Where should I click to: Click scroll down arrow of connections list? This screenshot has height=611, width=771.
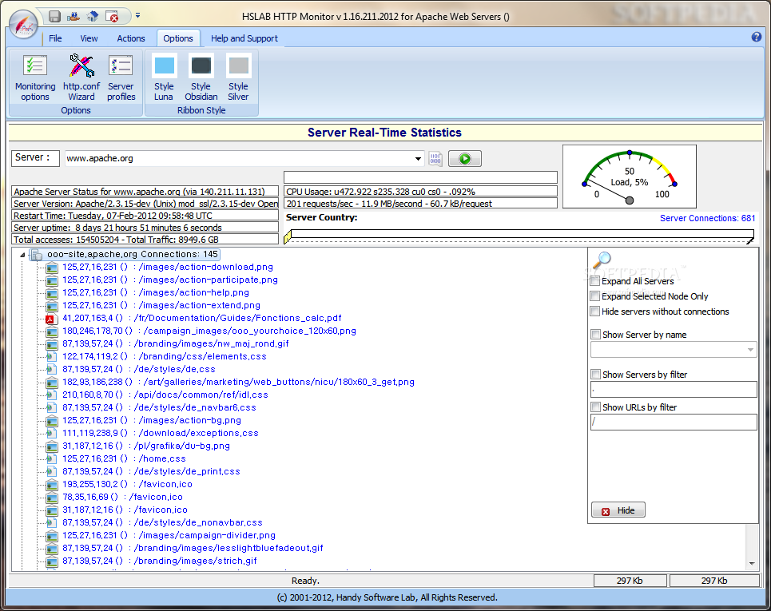pyautogui.click(x=752, y=564)
